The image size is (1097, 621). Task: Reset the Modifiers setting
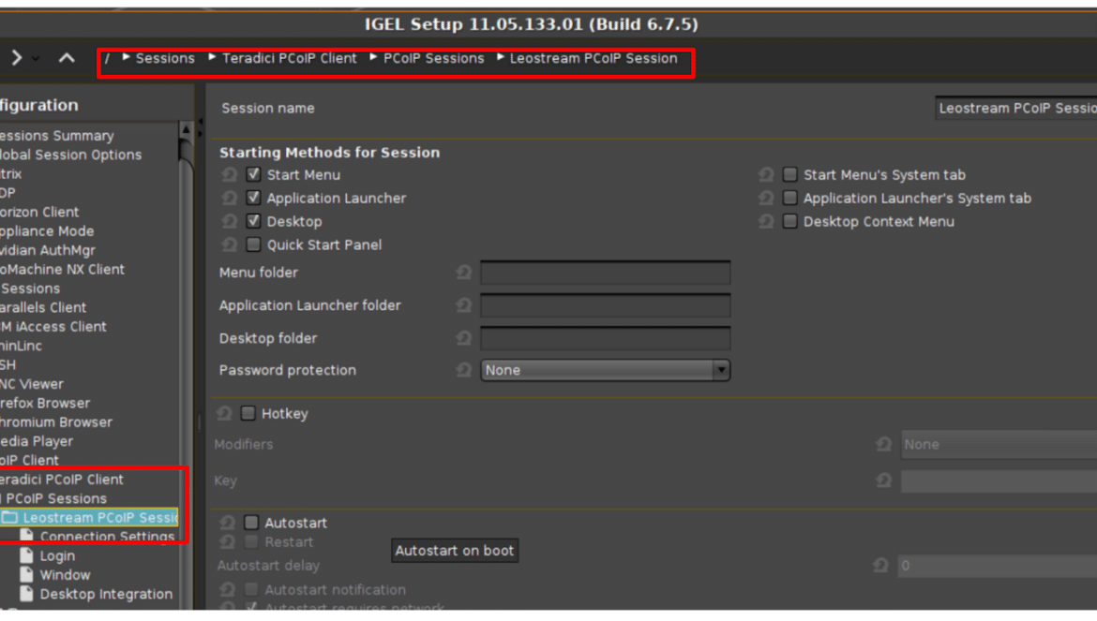click(x=883, y=444)
